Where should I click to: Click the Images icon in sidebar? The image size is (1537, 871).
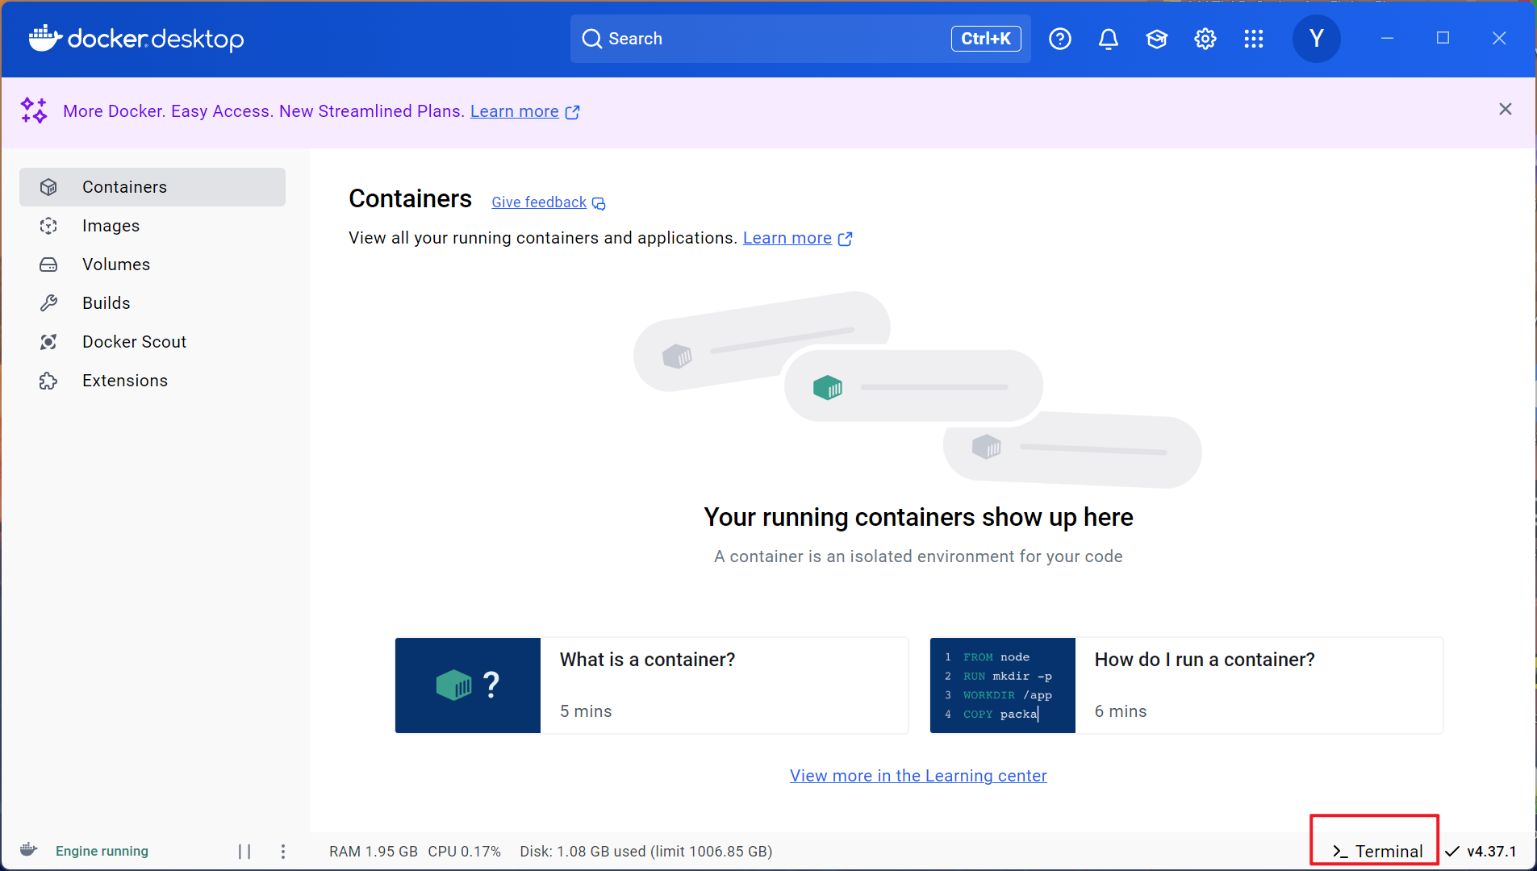[x=48, y=226]
